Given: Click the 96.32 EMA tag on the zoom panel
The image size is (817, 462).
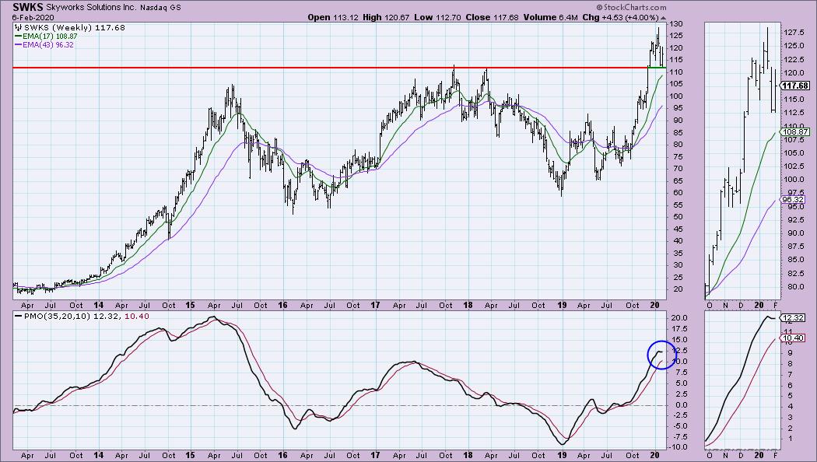Looking at the screenshot, I should [794, 199].
